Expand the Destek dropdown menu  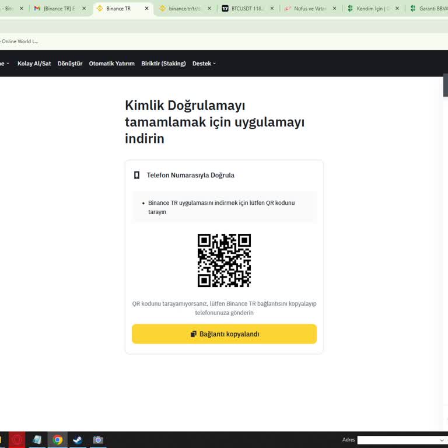pos(204,64)
